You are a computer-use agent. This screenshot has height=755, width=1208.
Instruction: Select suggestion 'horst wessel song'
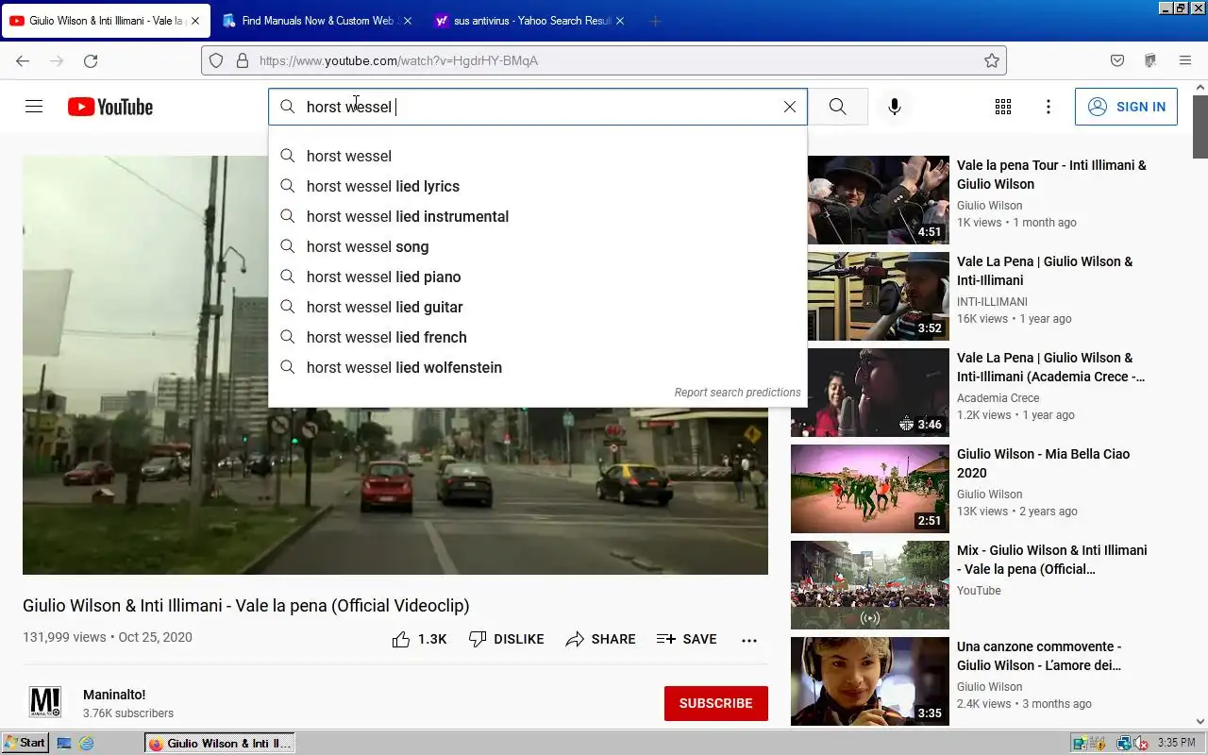click(x=538, y=246)
